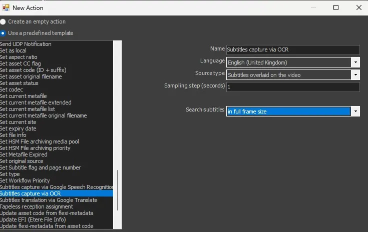Choose 'Subtitles capture via Google Speech Recognition'
The width and height of the screenshot is (368, 232).
point(56,187)
